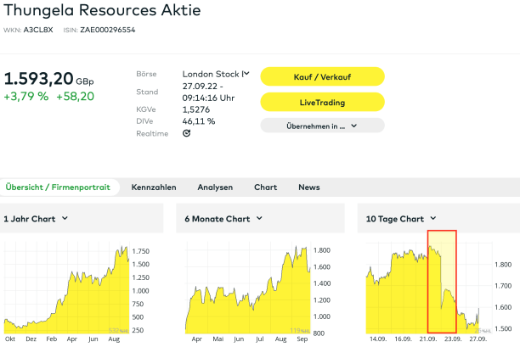Click the 1 Jahr chart graph
Image resolution: width=520 pixels, height=347 pixels.
66,289
